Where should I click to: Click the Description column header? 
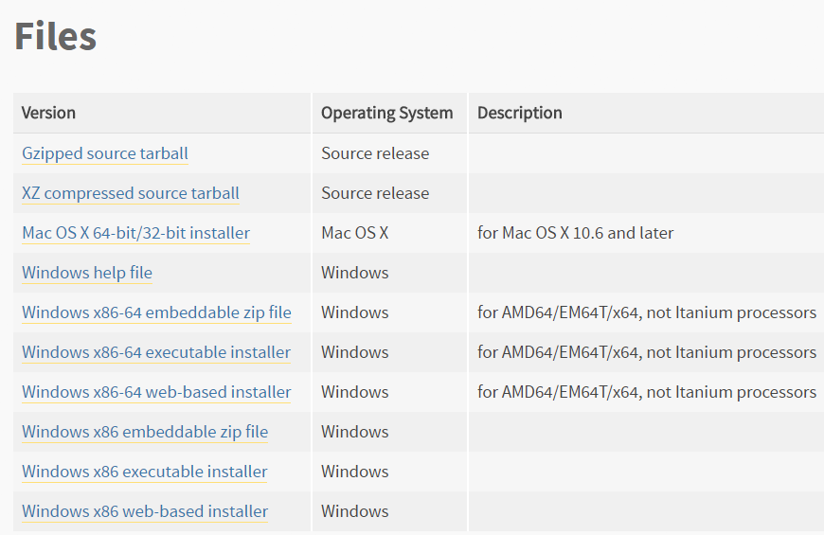pyautogui.click(x=519, y=113)
